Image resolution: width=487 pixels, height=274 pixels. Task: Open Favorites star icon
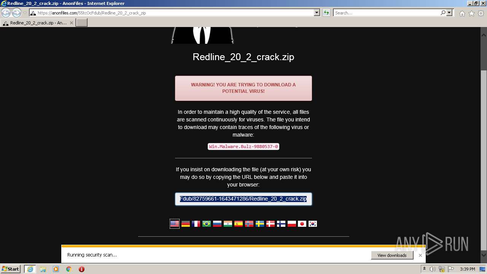pyautogui.click(x=471, y=13)
